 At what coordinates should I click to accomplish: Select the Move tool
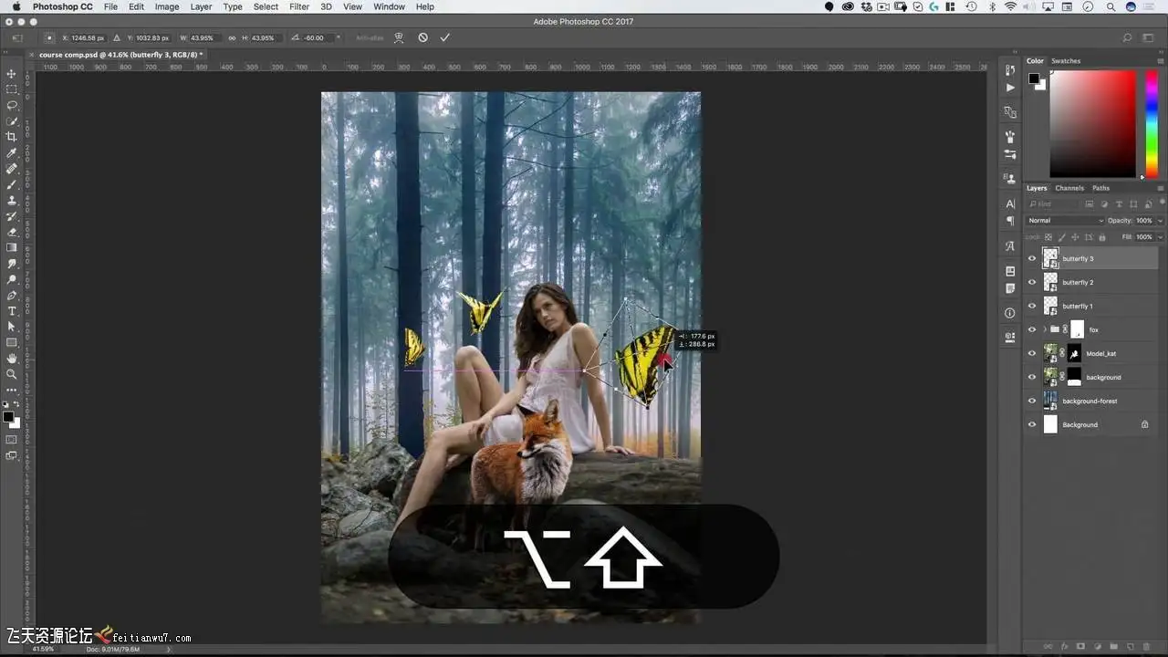coord(12,73)
